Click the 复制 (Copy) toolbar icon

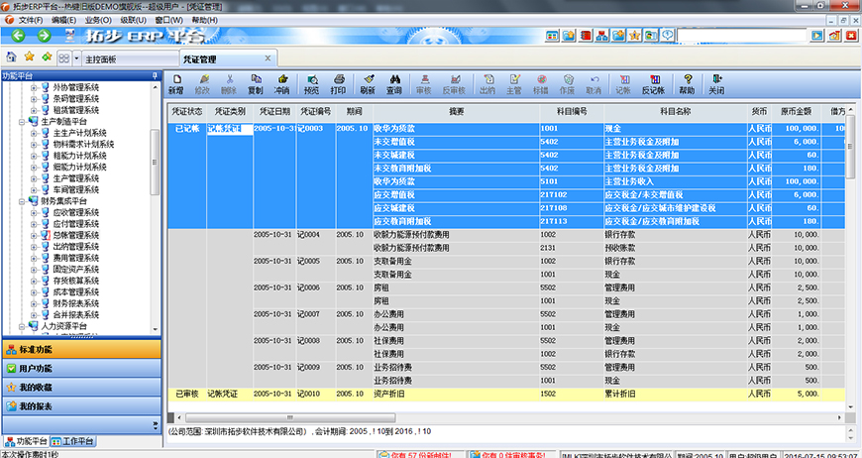pyautogui.click(x=255, y=83)
